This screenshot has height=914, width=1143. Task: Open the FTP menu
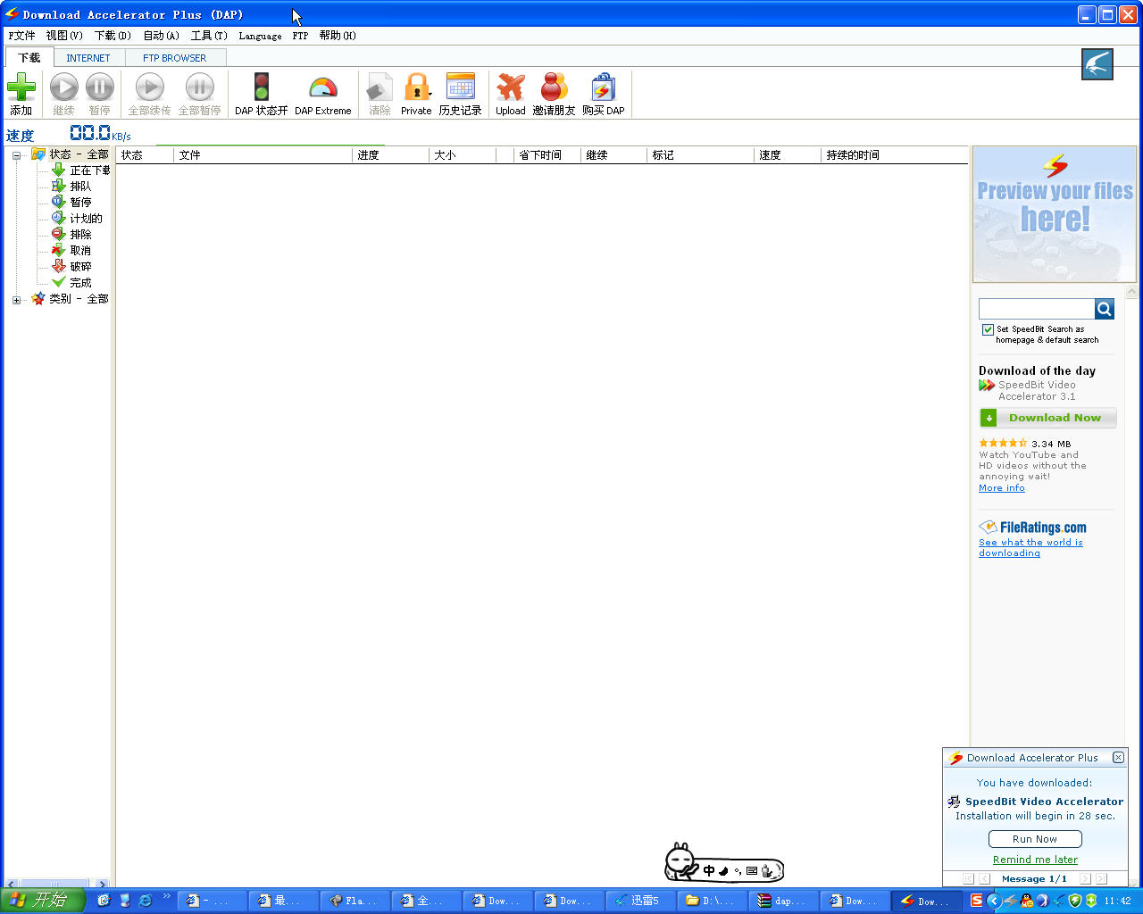click(x=300, y=36)
